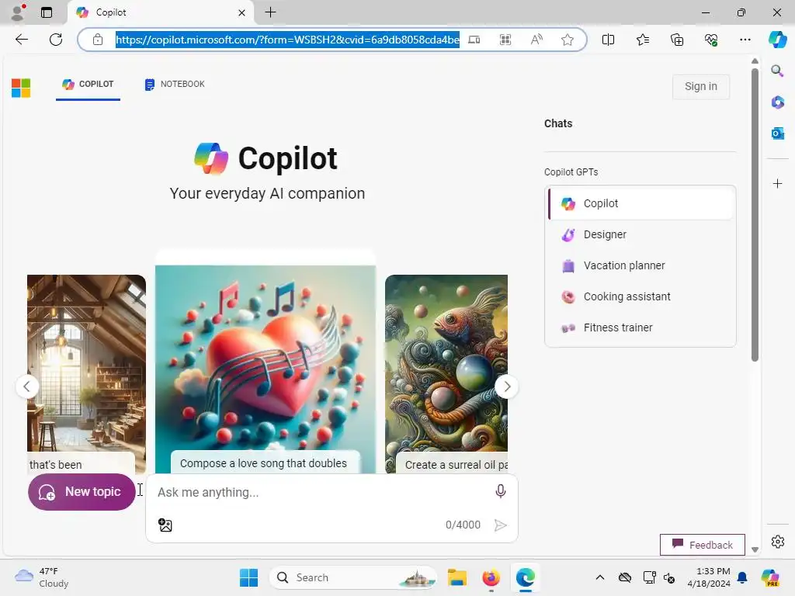Refresh the Copilot page
This screenshot has height=596, width=795.
[x=56, y=40]
